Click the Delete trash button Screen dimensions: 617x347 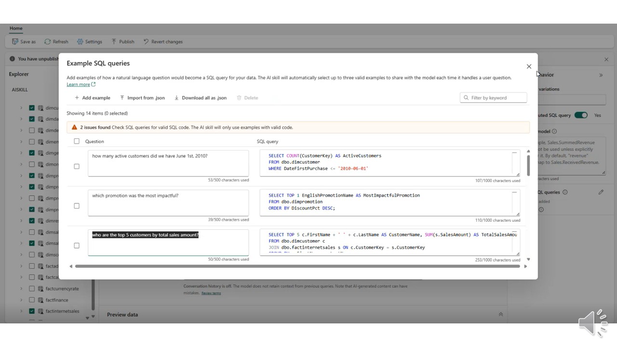click(247, 98)
